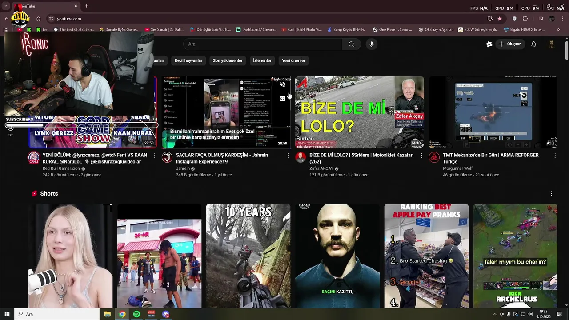This screenshot has width=569, height=320.
Task: Click the search magnifier button
Action: tap(351, 44)
